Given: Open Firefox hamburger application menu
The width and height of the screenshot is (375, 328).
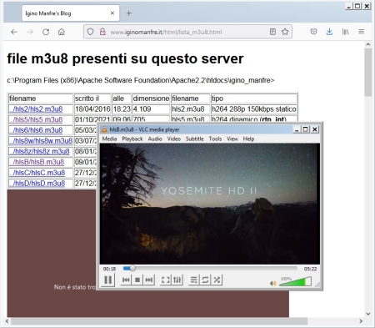Looking at the screenshot, I should 361,32.
